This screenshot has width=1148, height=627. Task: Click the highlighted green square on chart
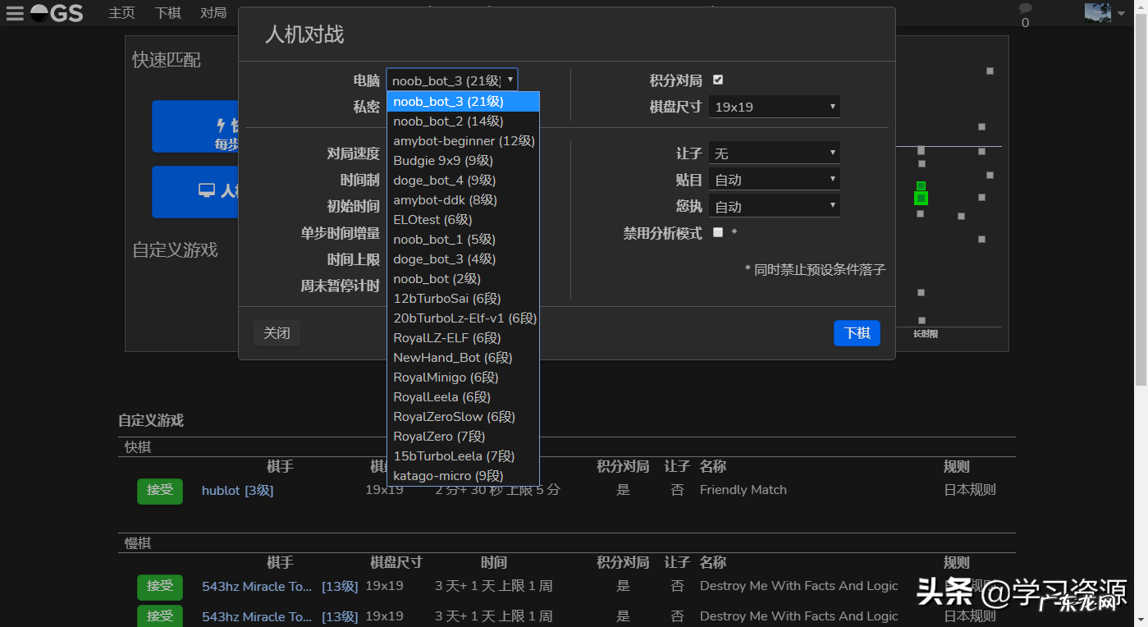click(921, 198)
